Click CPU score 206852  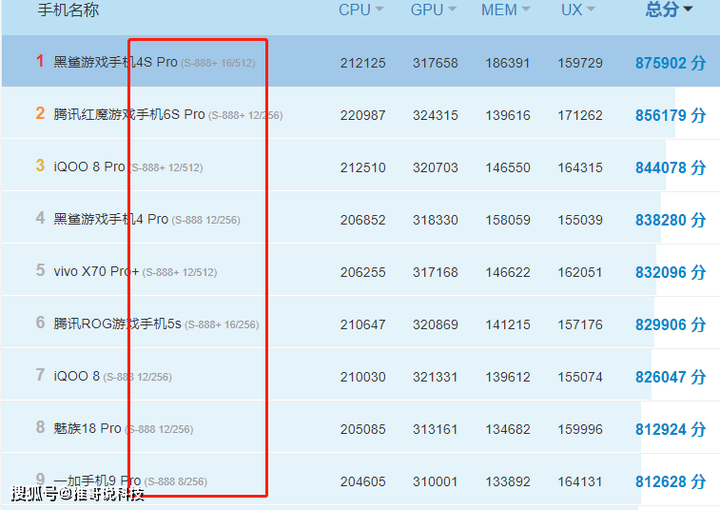(362, 220)
